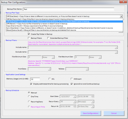Enable the AltStream checkbox
This screenshot has width=128, height=119.
coord(72,79)
